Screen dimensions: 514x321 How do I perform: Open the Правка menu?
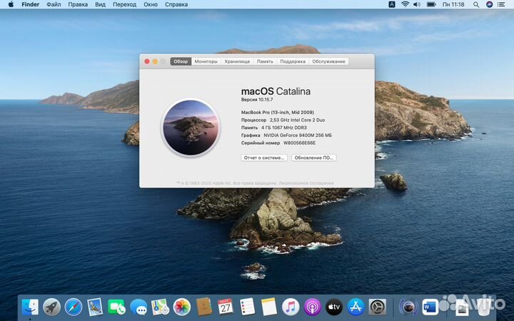(x=78, y=4)
